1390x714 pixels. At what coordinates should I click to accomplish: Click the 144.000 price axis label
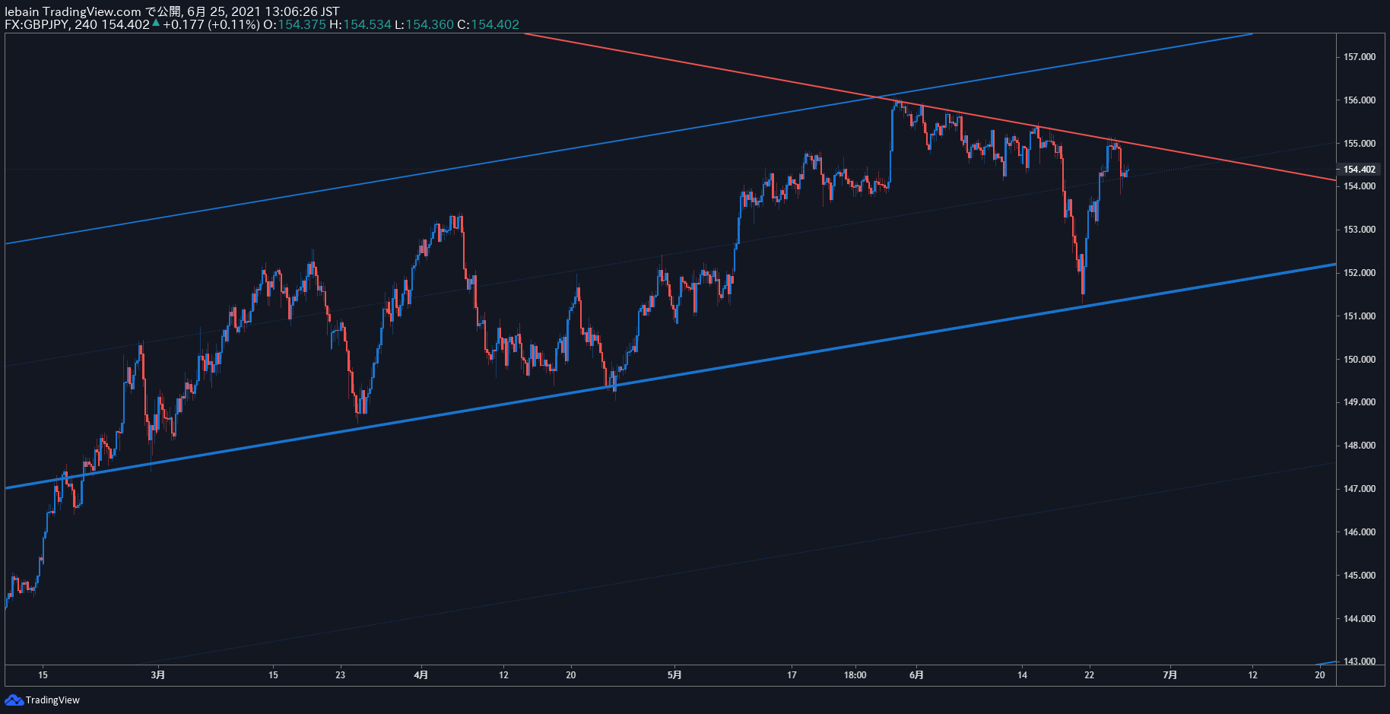click(x=1359, y=619)
